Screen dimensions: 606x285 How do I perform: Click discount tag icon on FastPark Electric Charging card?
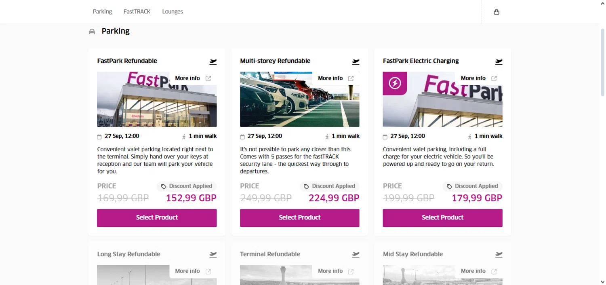[x=449, y=186]
